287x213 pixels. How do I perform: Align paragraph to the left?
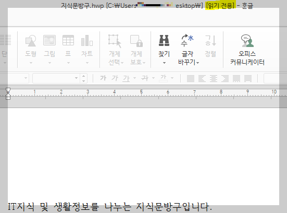[202, 78]
